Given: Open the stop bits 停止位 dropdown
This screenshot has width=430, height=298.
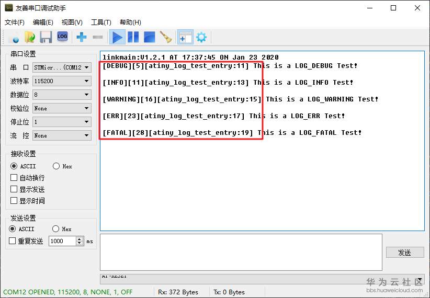Looking at the screenshot, I should pos(62,122).
